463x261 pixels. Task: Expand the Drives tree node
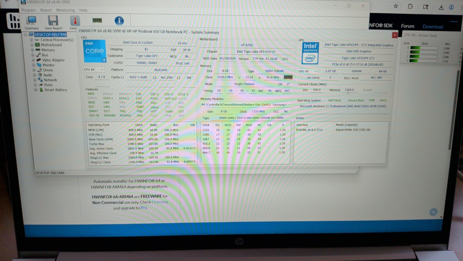(x=34, y=70)
